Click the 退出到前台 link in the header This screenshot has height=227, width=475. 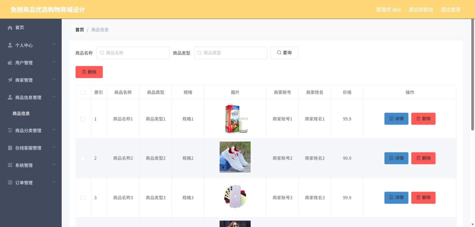pos(421,10)
